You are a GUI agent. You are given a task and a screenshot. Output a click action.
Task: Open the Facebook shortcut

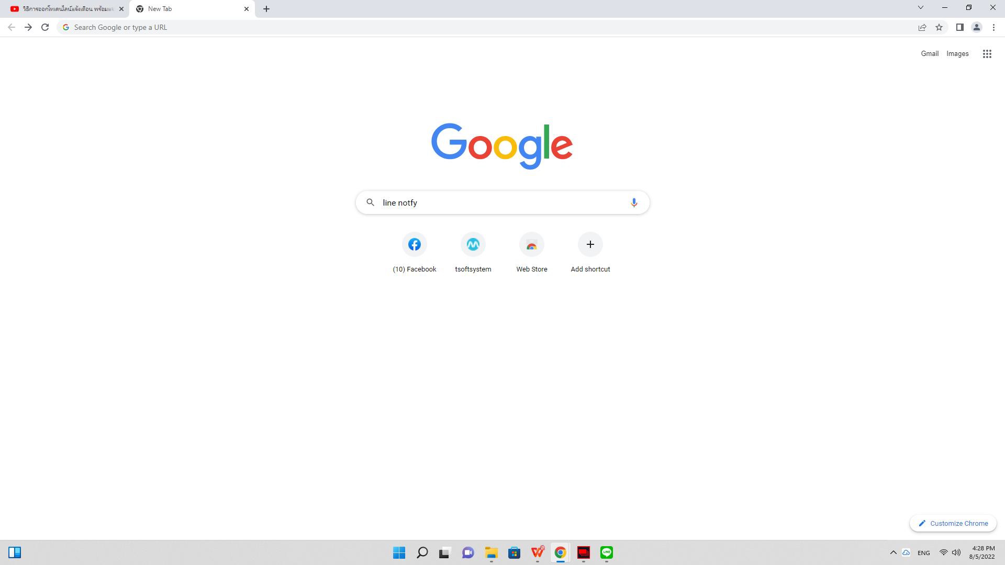point(415,253)
